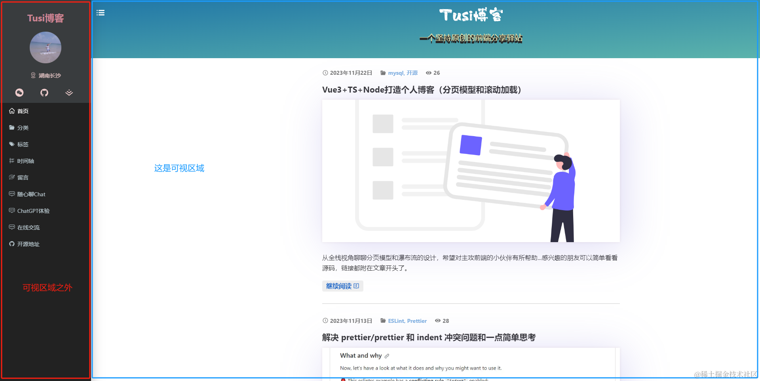
Task: Open the mysql category link
Action: point(395,73)
